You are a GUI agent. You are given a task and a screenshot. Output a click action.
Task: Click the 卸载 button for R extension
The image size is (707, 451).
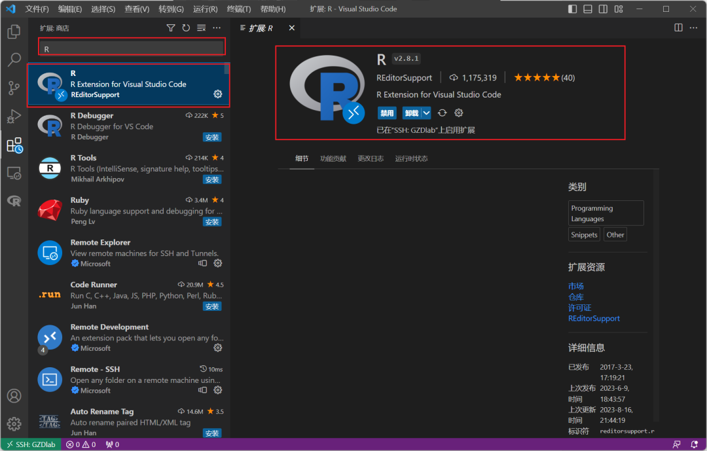pyautogui.click(x=412, y=113)
